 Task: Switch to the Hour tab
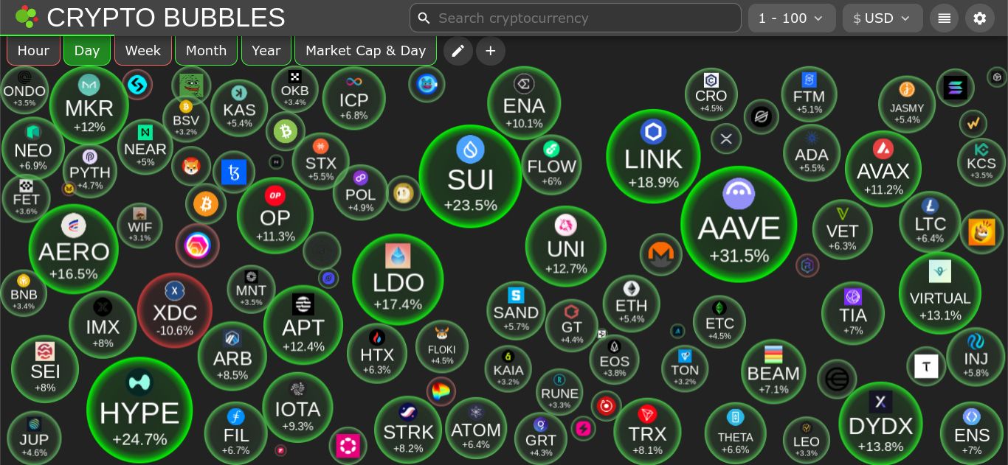pos(33,50)
